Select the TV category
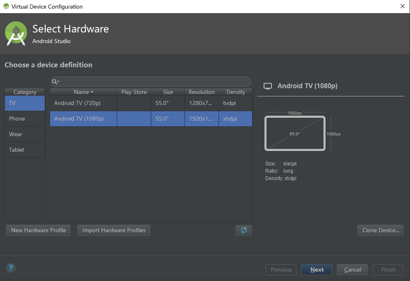Image resolution: width=410 pixels, height=281 pixels. click(x=25, y=103)
